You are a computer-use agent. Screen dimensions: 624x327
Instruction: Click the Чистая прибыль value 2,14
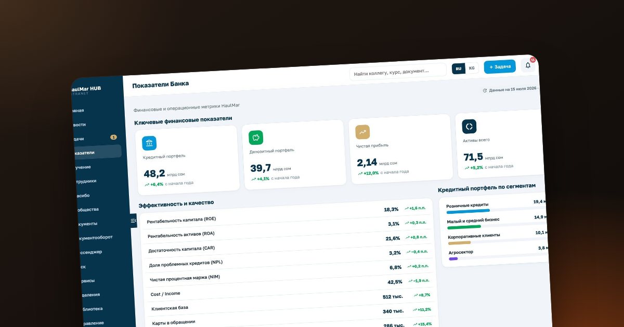click(367, 162)
